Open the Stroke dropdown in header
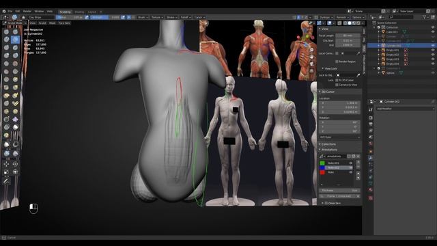 pos(171,17)
